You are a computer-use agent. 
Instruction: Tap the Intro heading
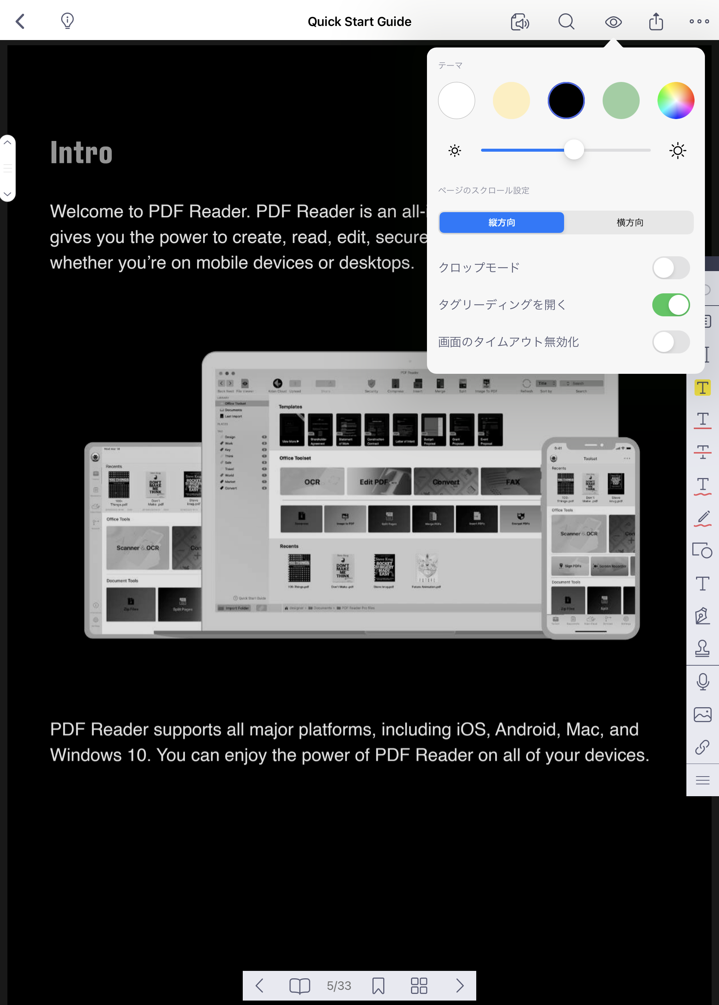point(82,152)
